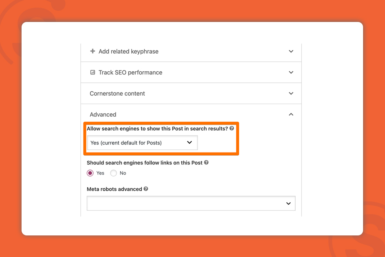Collapse the Advanced section chevron
Viewport: 385px width, 257px height.
pos(291,114)
